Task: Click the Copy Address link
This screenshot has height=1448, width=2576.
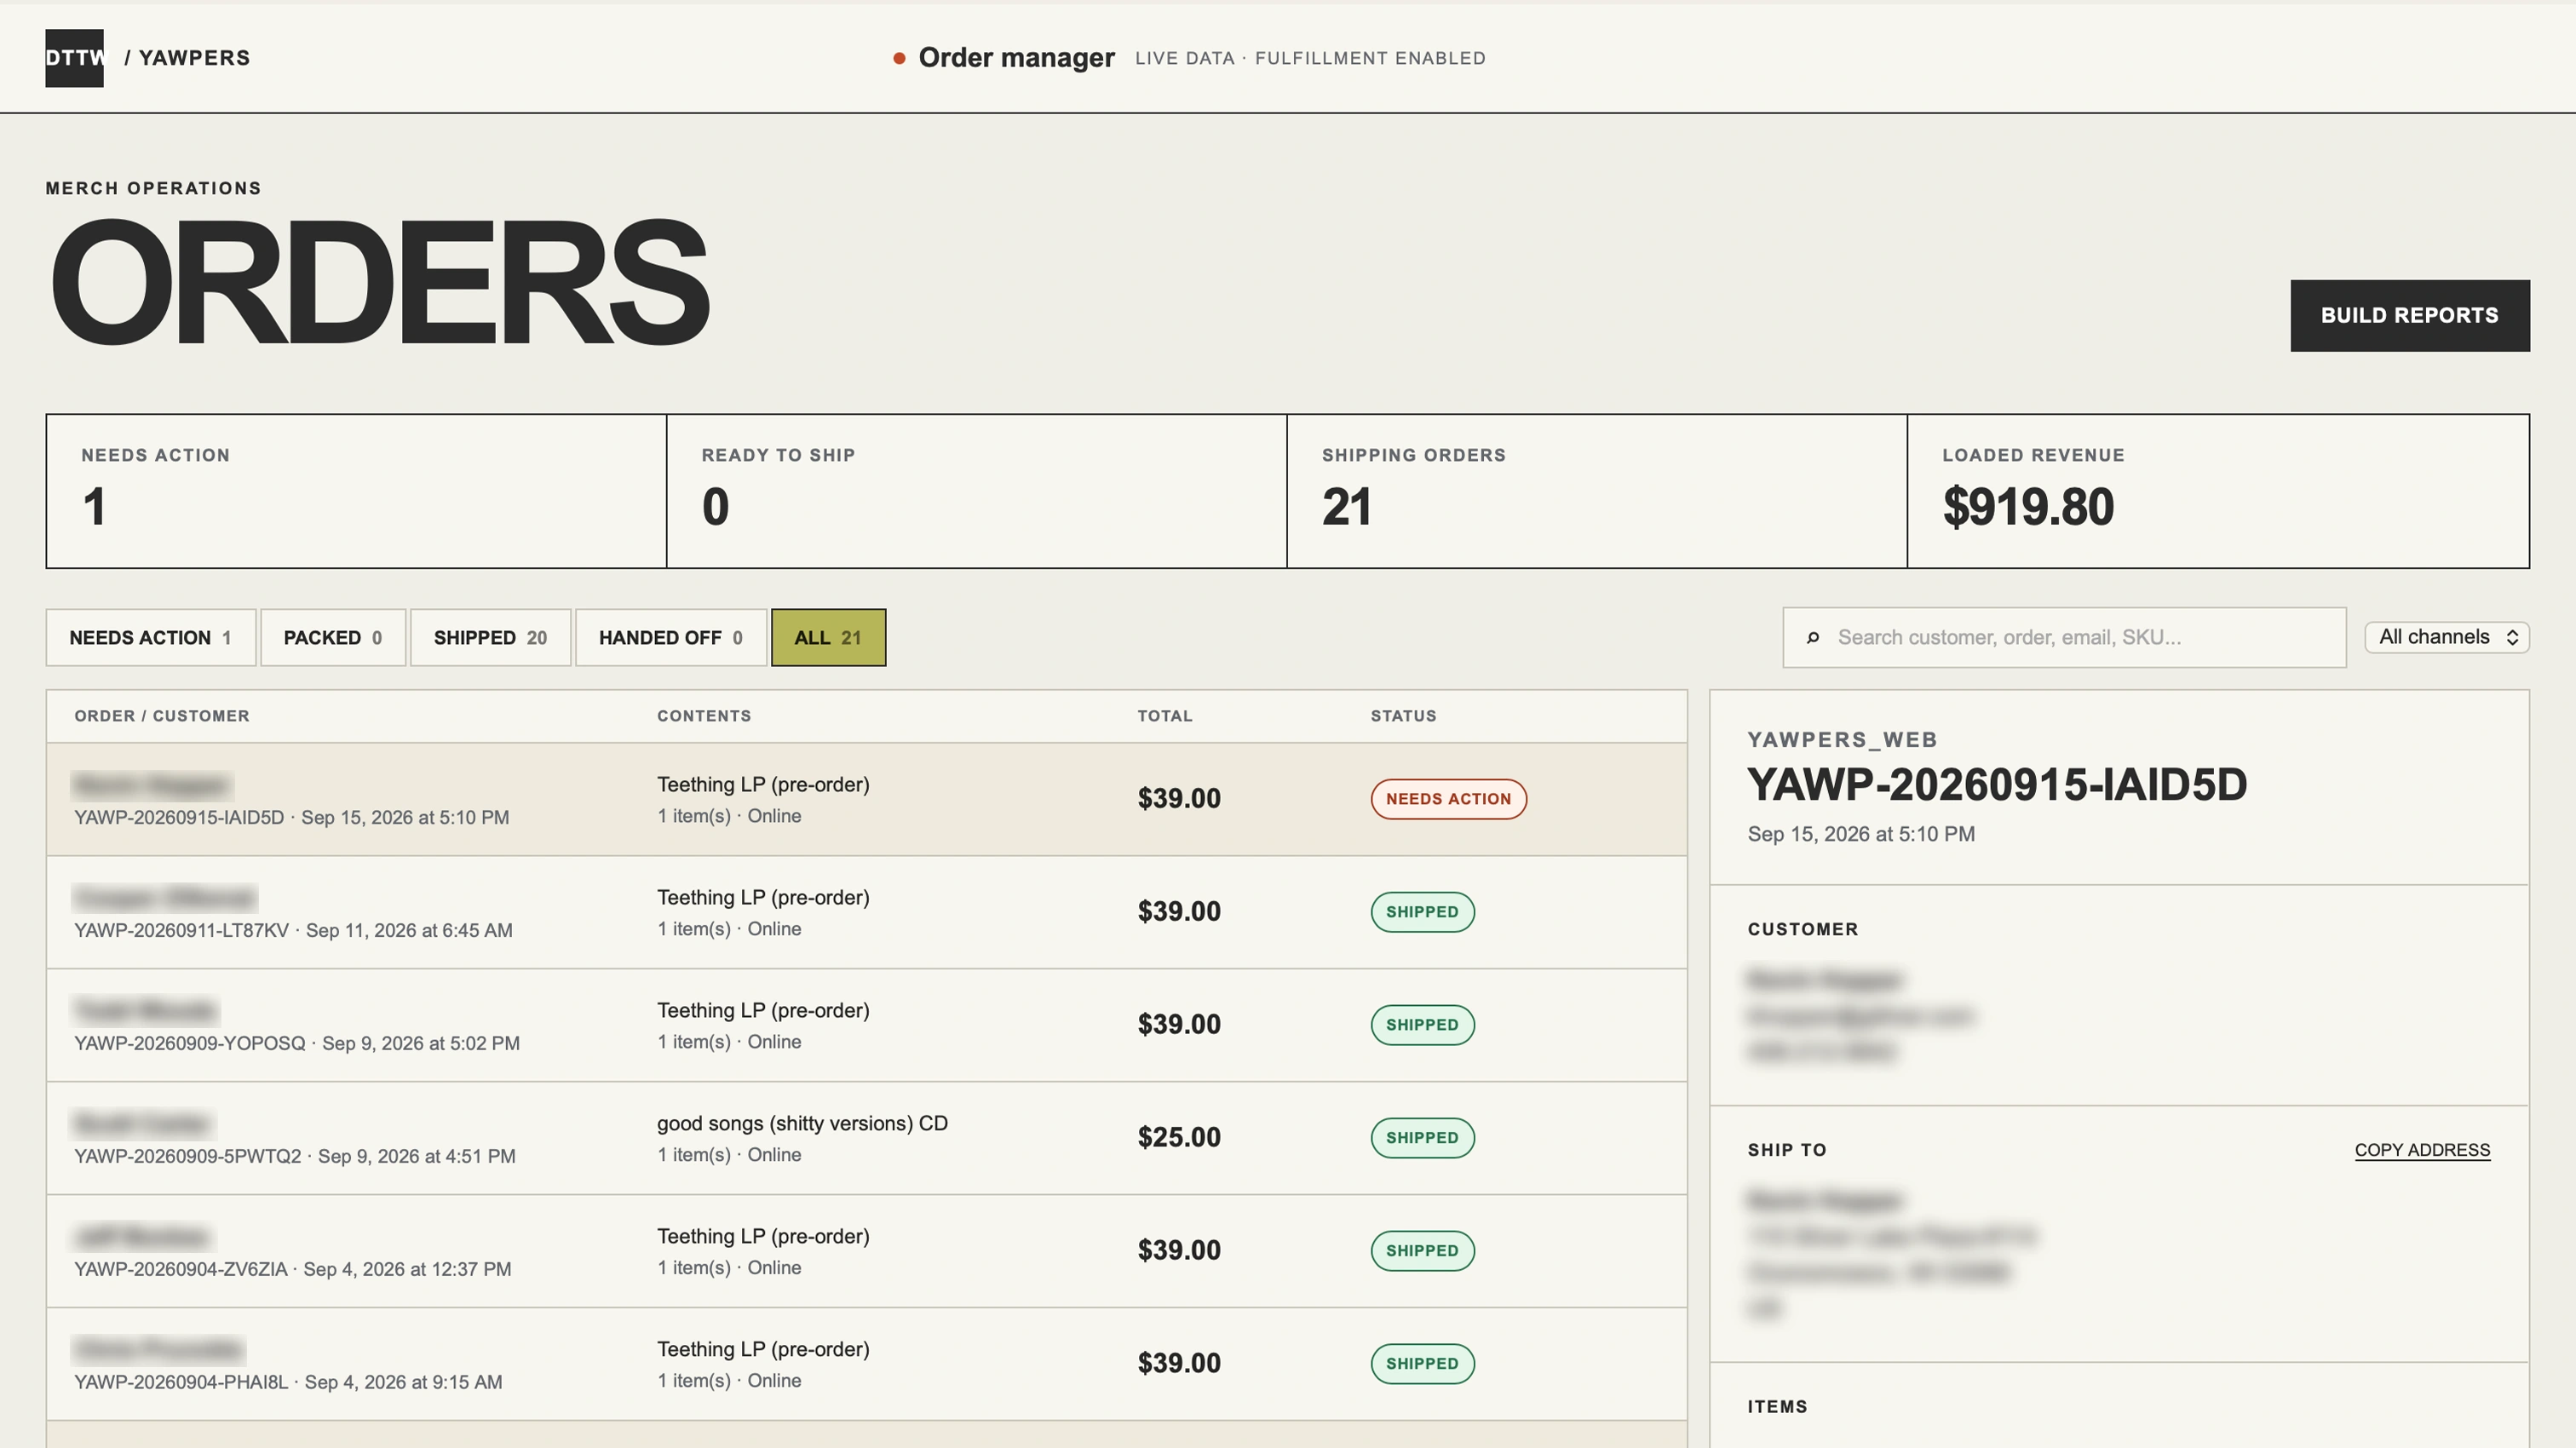Action: [2422, 1150]
